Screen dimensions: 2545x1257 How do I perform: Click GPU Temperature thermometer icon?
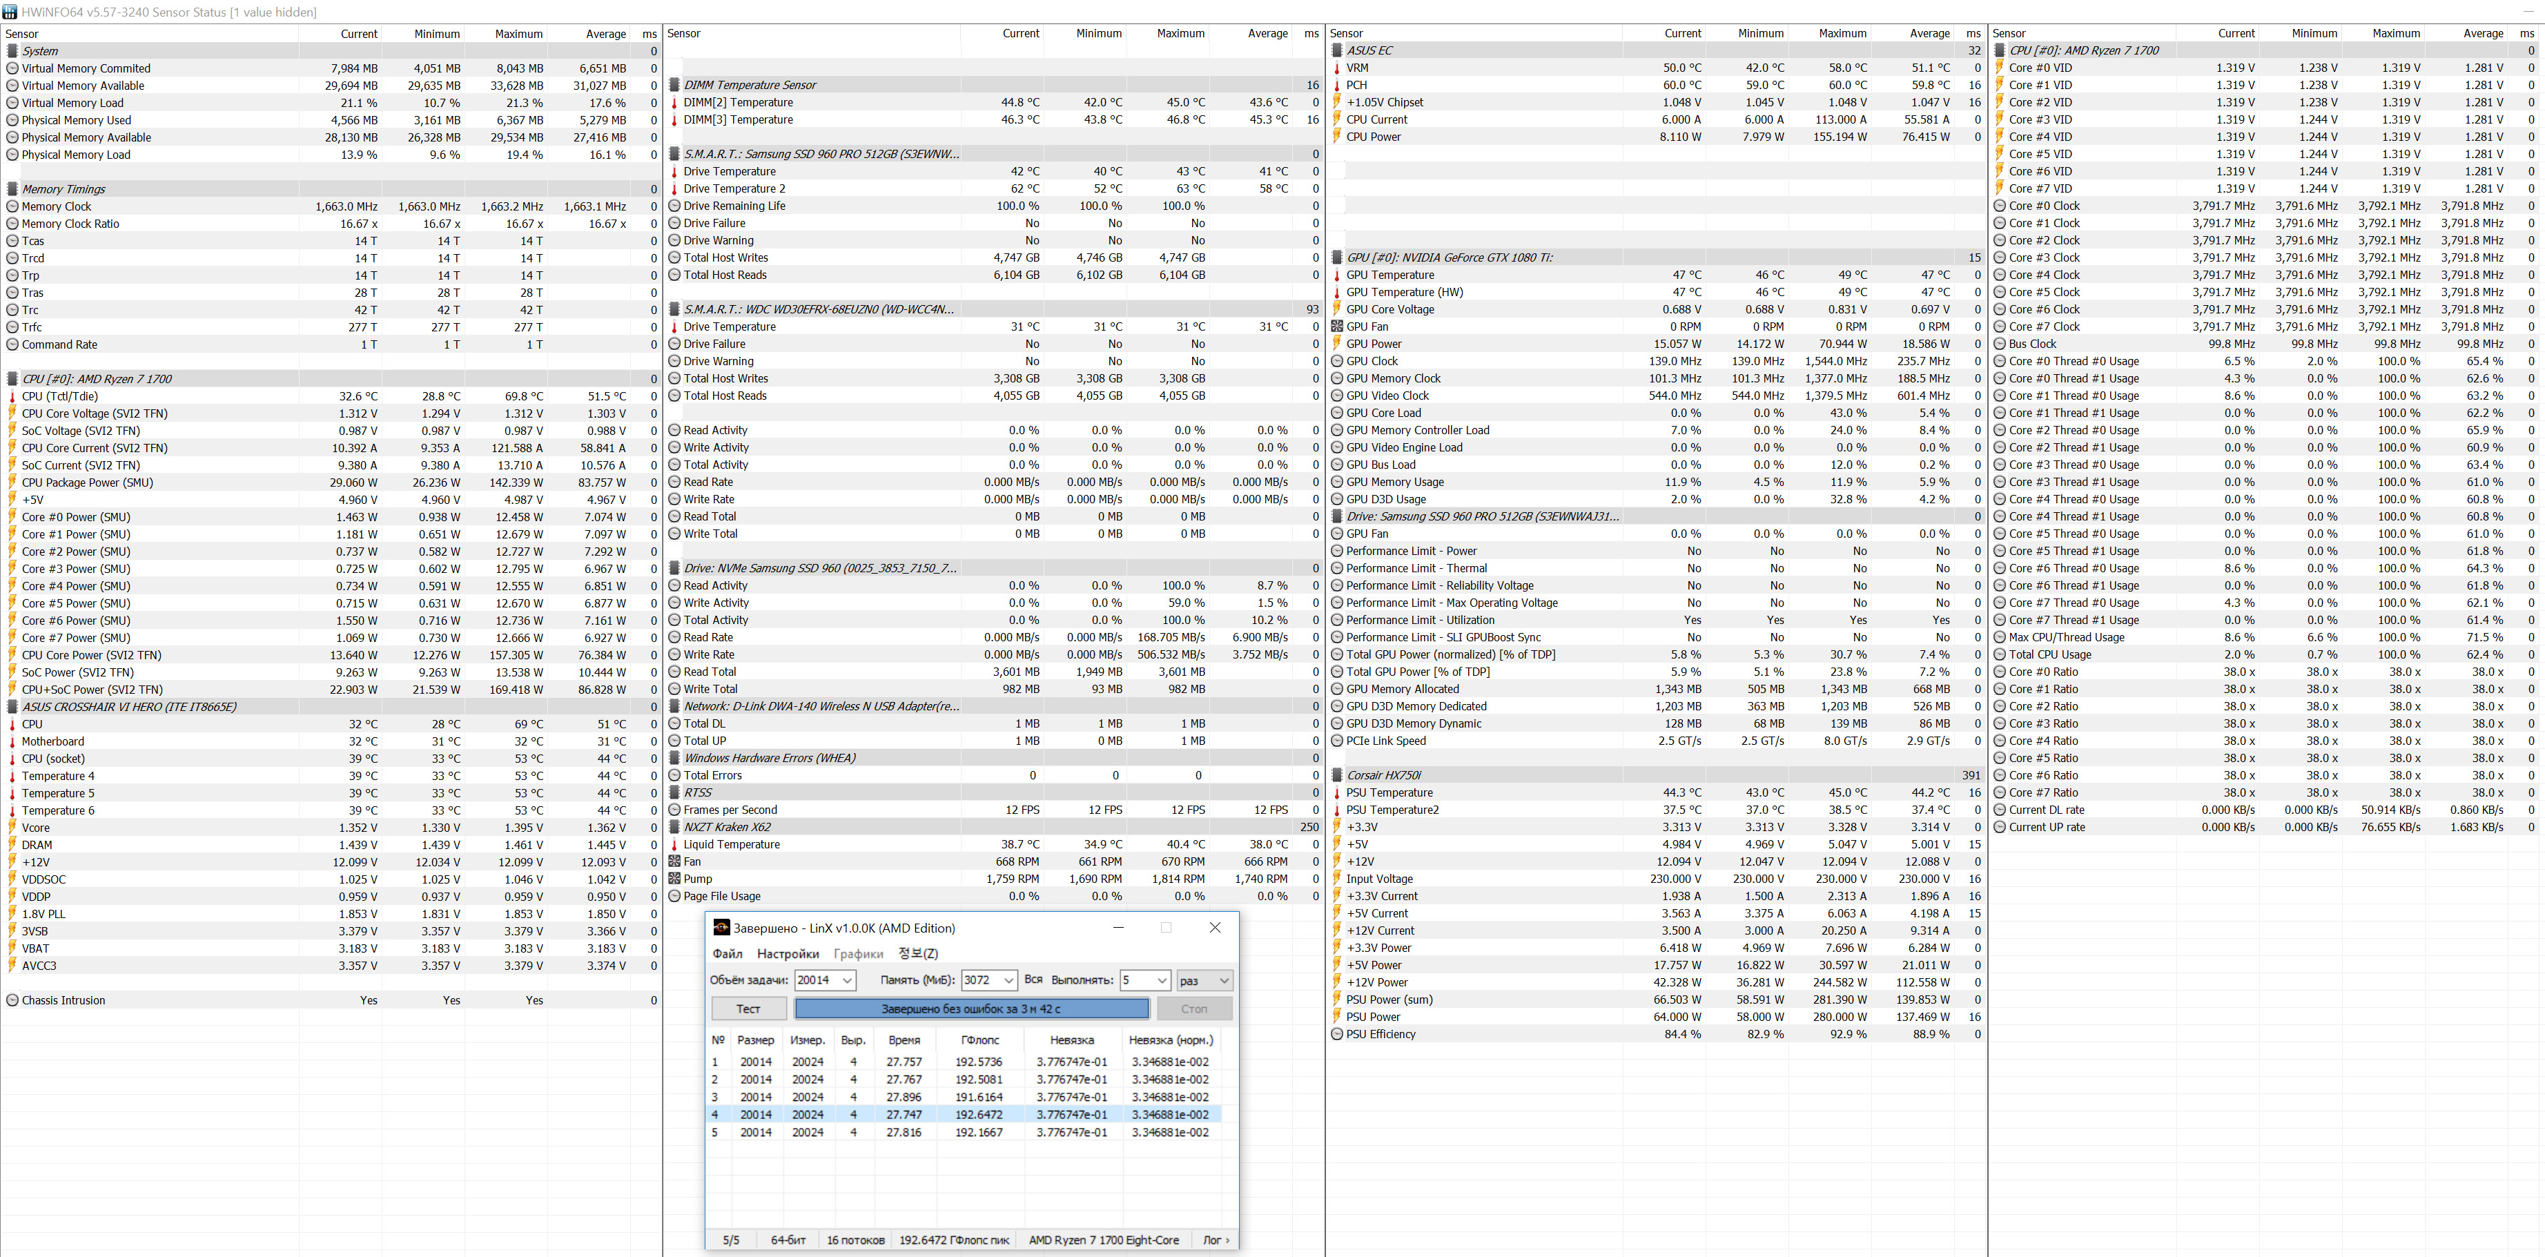click(x=1337, y=275)
